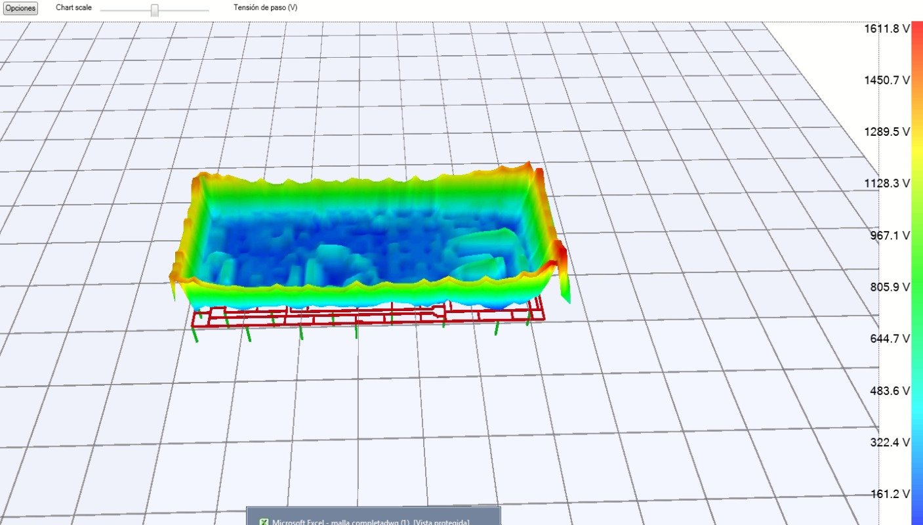Select the 1450.7 V legend value
Viewport: 923px width, 525px height.
tap(886, 80)
